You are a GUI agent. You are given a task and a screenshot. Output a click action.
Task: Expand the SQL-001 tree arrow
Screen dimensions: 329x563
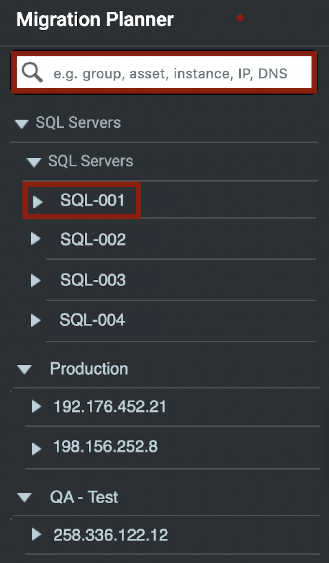[x=38, y=202]
